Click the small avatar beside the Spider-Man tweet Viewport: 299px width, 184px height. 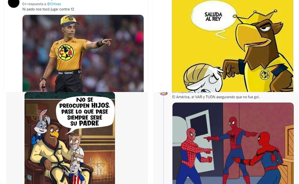164,93
